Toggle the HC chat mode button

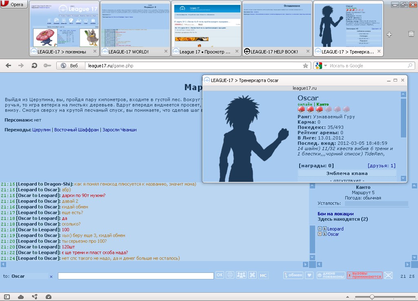click(x=263, y=275)
